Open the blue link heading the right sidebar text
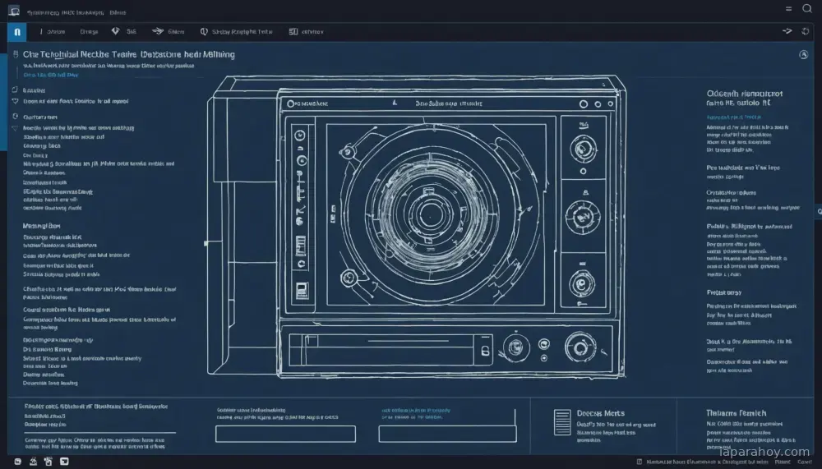822x469 pixels. (x=733, y=117)
